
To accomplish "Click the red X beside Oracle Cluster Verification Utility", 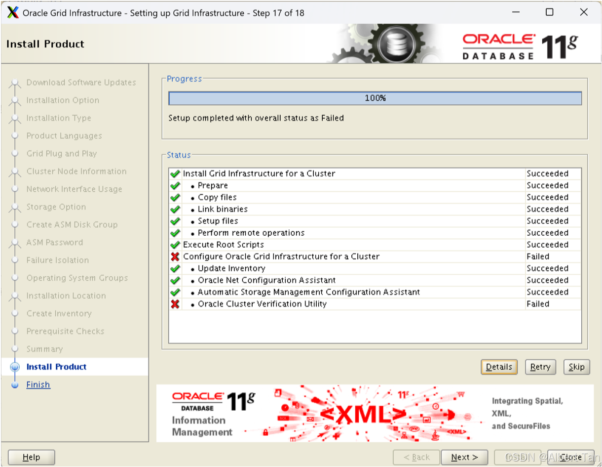I will point(175,304).
